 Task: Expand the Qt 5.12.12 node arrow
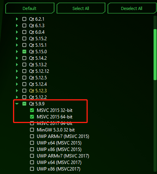pyautogui.click(x=17, y=71)
